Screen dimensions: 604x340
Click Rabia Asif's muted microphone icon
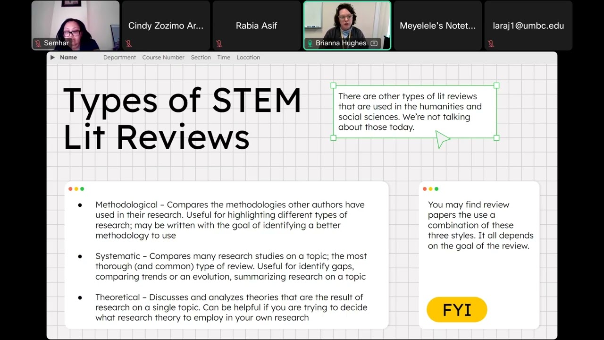tap(219, 43)
